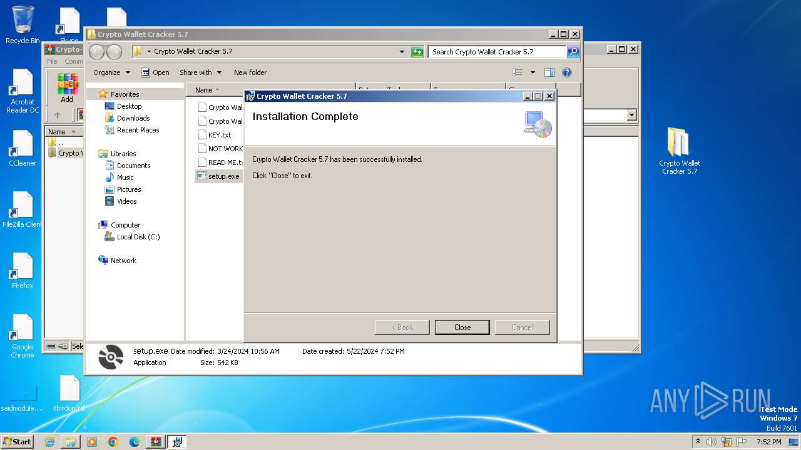Click the Crypto Wallet Cracker 5.7 desktop folder
This screenshot has height=450, width=801.
tap(680, 151)
